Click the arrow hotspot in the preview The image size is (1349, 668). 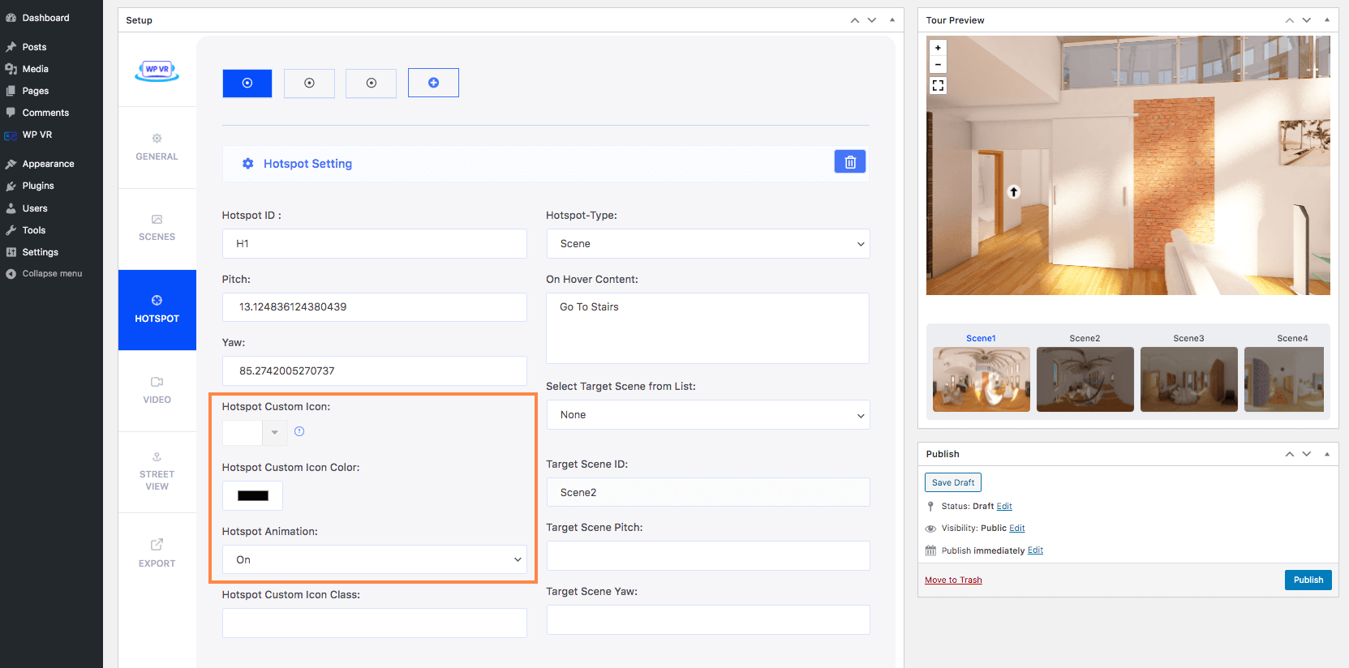tap(1013, 192)
